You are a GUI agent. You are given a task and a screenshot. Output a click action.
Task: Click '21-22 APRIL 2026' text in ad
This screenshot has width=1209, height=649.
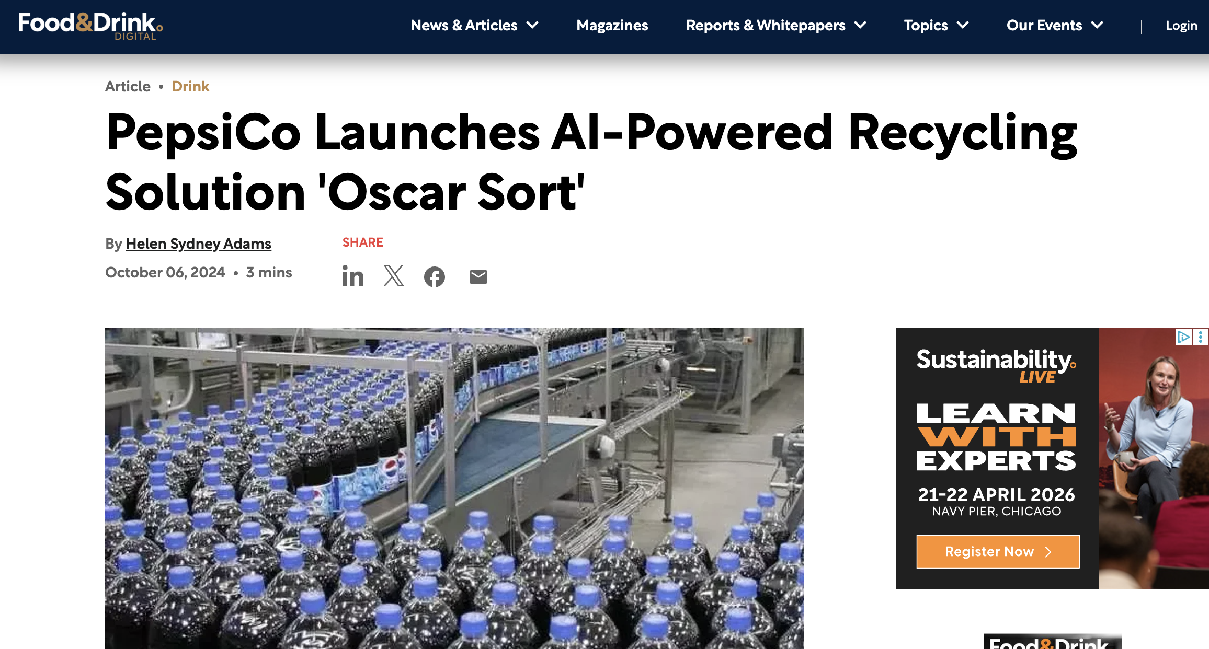coord(996,494)
